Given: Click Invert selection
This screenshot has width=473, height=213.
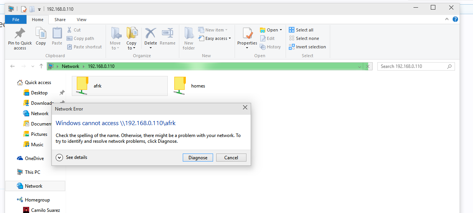Looking at the screenshot, I should [307, 47].
